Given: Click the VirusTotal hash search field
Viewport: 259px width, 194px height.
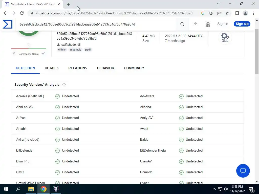Looking at the screenshot, I should 96,24.
